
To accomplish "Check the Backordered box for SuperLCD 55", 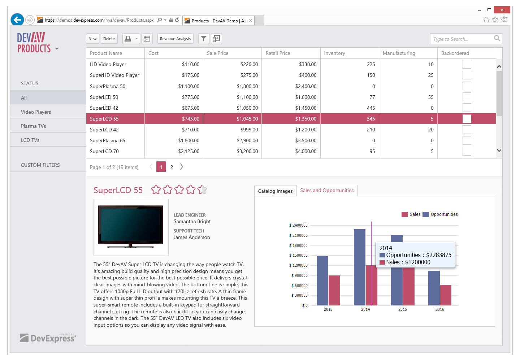I will point(467,118).
